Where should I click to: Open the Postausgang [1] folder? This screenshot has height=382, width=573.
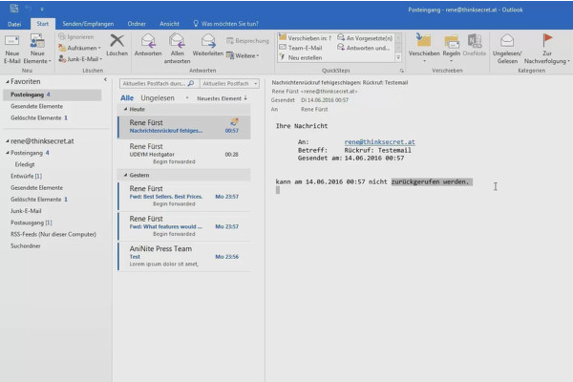[x=32, y=223]
